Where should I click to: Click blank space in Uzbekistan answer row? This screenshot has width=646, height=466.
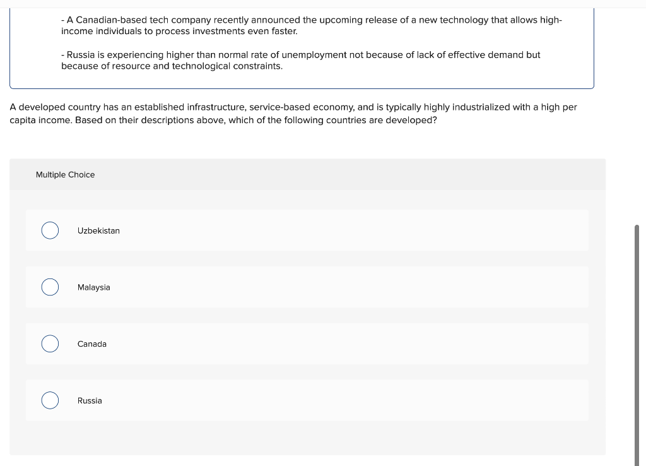[350, 230]
